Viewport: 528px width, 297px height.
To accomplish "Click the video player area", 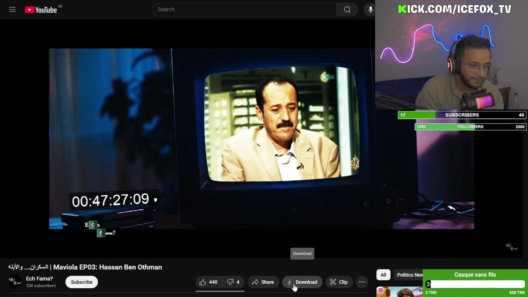I will tap(262, 139).
